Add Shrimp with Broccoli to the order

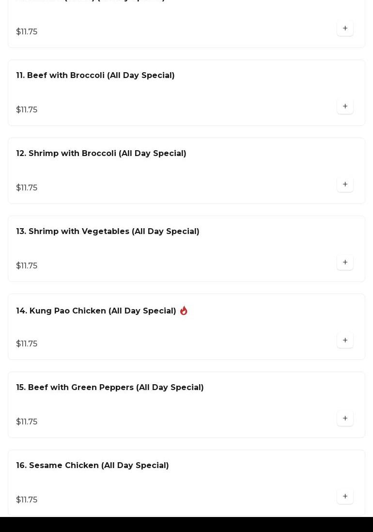(345, 185)
